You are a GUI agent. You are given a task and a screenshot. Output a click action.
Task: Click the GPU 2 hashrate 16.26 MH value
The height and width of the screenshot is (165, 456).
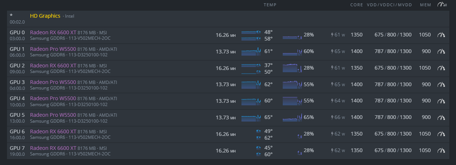(225, 68)
